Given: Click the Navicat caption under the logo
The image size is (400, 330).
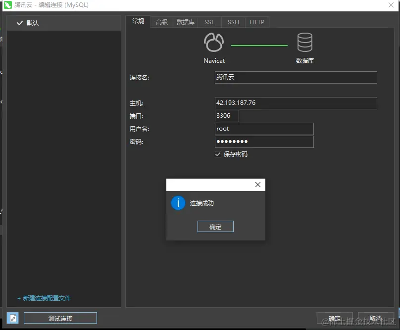Looking at the screenshot, I should [x=214, y=61].
